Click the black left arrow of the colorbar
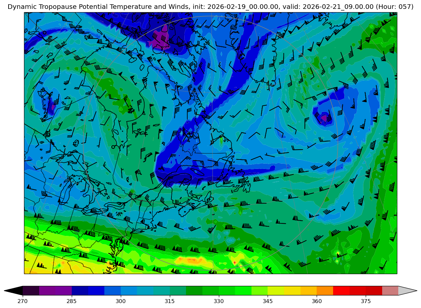 pyautogui.click(x=14, y=291)
